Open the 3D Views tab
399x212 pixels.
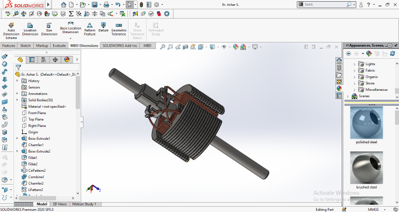coord(60,204)
